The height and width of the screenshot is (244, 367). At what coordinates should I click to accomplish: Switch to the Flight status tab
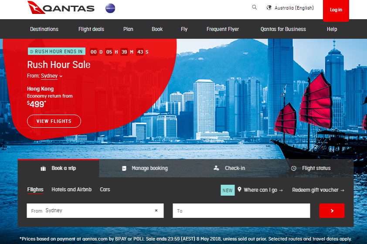pos(311,168)
